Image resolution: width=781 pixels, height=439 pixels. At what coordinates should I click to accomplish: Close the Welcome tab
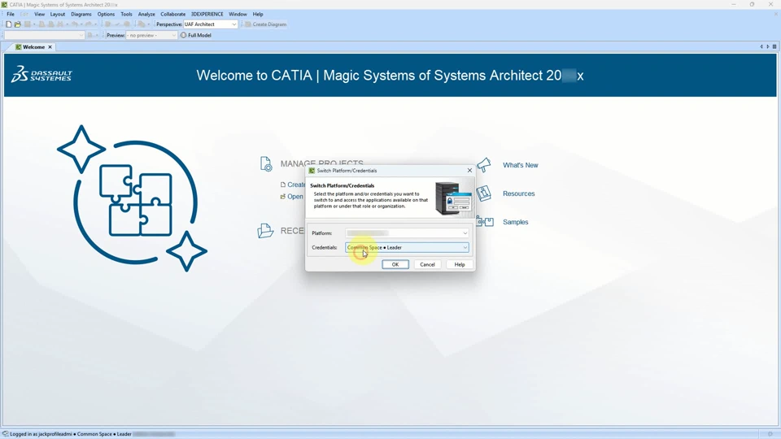point(50,47)
